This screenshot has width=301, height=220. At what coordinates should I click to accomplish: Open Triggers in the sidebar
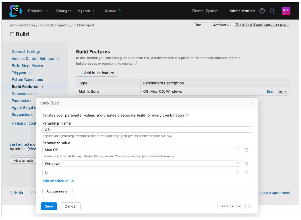click(19, 73)
